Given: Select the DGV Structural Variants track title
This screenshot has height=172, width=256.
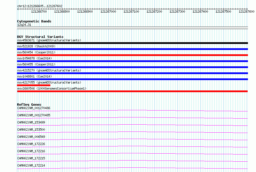Looking at the screenshot, I should tap(40, 37).
